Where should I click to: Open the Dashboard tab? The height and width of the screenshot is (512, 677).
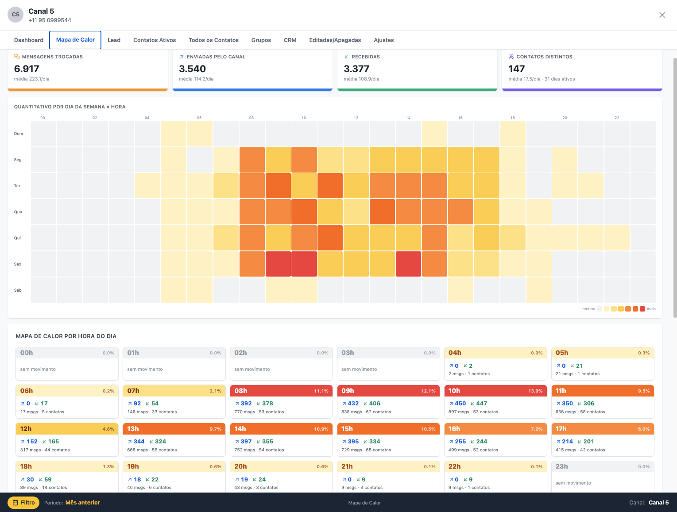29,40
